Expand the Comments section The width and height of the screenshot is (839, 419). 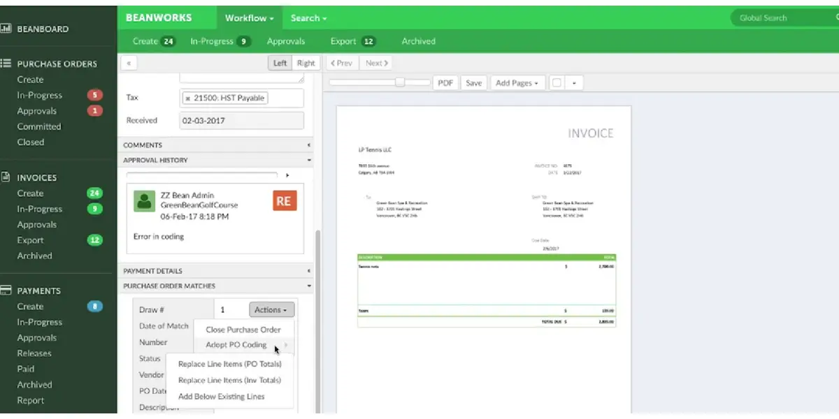[215, 145]
